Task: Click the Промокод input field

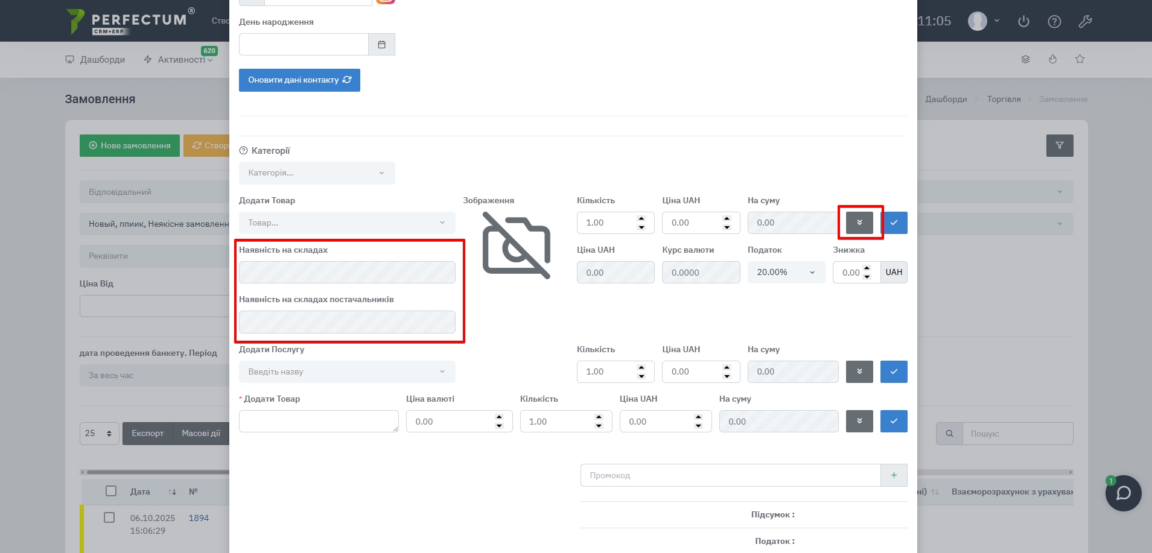Action: pos(730,475)
